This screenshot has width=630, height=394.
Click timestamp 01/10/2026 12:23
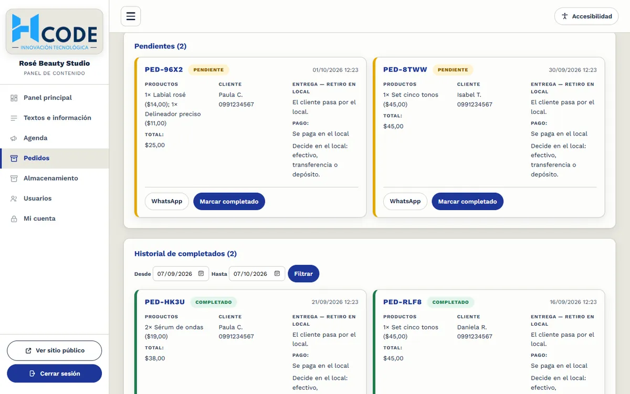[x=335, y=70]
